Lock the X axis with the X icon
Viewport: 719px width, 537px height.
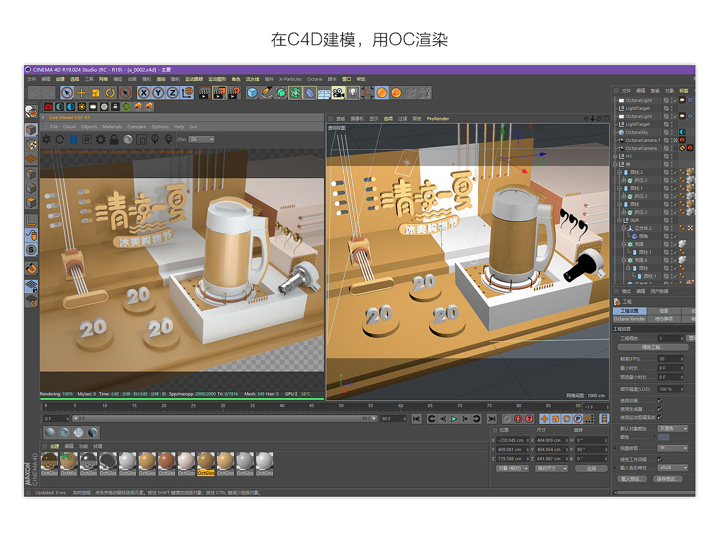144,92
